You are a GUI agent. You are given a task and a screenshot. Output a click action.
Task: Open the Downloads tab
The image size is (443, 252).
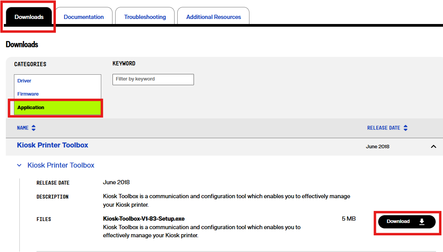(x=29, y=17)
